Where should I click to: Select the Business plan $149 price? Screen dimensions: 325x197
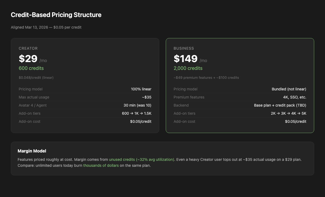click(186, 59)
